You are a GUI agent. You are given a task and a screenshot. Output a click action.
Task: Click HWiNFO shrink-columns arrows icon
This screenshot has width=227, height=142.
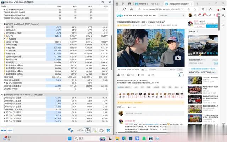10,130
